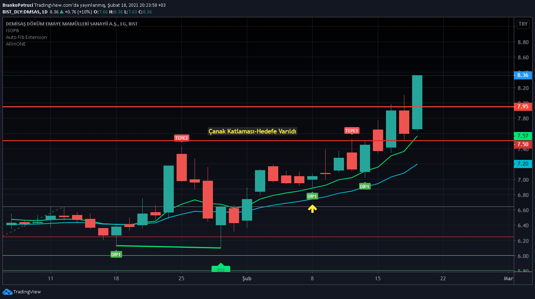Click the 6.60 price axis label
The width and height of the screenshot is (535, 299).
click(523, 210)
